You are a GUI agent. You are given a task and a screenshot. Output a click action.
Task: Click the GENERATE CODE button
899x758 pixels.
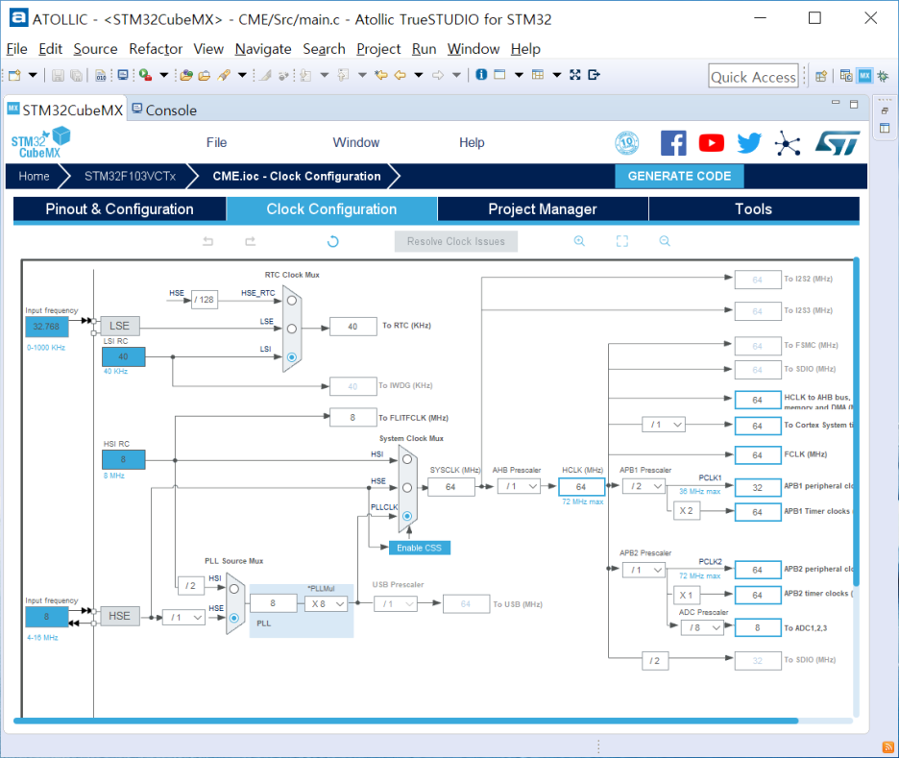(x=679, y=176)
